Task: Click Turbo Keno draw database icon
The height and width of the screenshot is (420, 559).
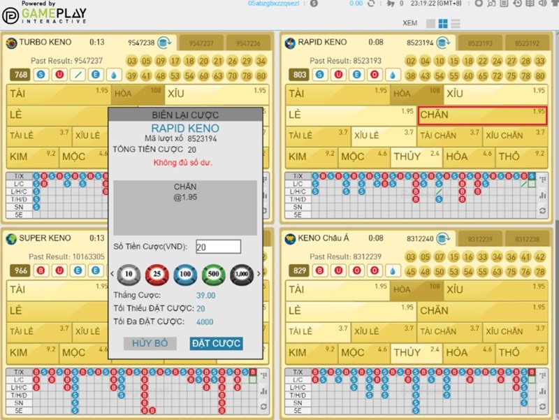Action: [x=165, y=43]
